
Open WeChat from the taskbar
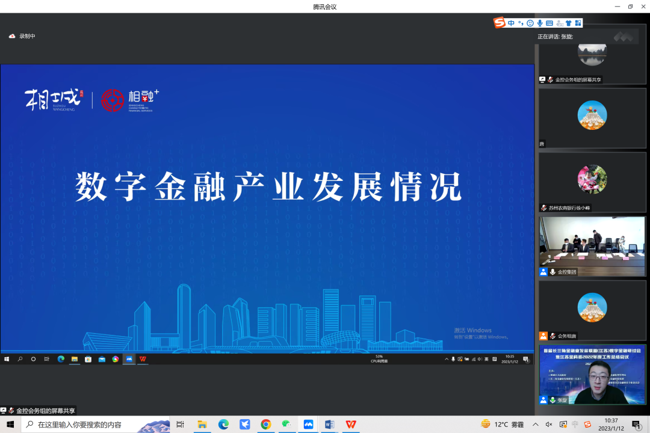click(x=287, y=425)
